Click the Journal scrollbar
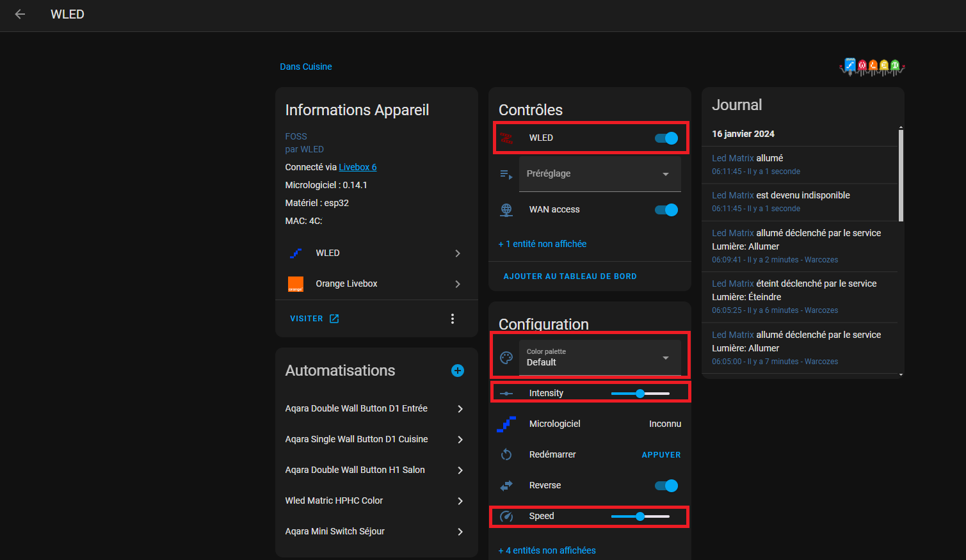This screenshot has width=966, height=560. coord(901,175)
